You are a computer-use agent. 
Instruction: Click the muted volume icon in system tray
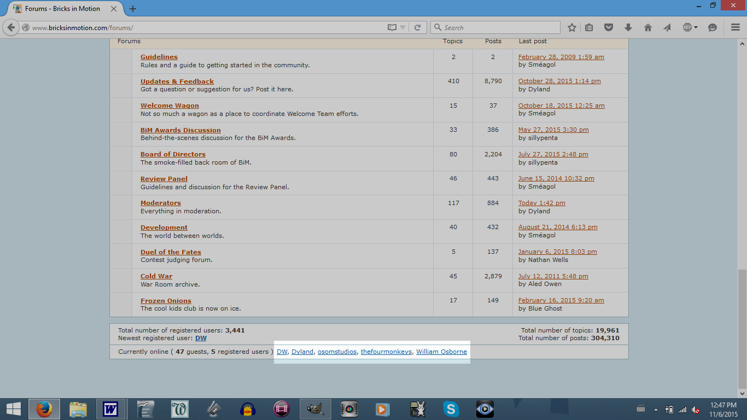pyautogui.click(x=696, y=410)
